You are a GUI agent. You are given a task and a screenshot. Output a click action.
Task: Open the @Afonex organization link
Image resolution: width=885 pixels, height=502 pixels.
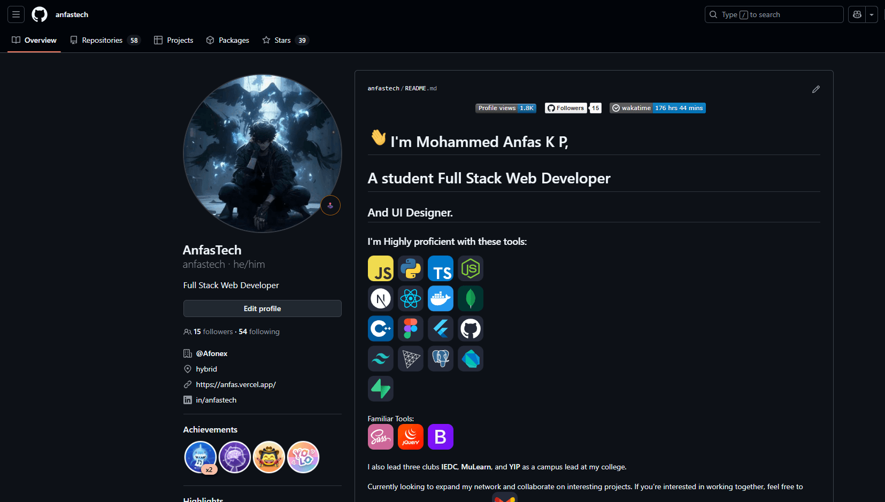click(212, 353)
